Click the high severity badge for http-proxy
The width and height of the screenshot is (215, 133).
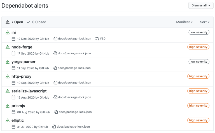coord(198,76)
